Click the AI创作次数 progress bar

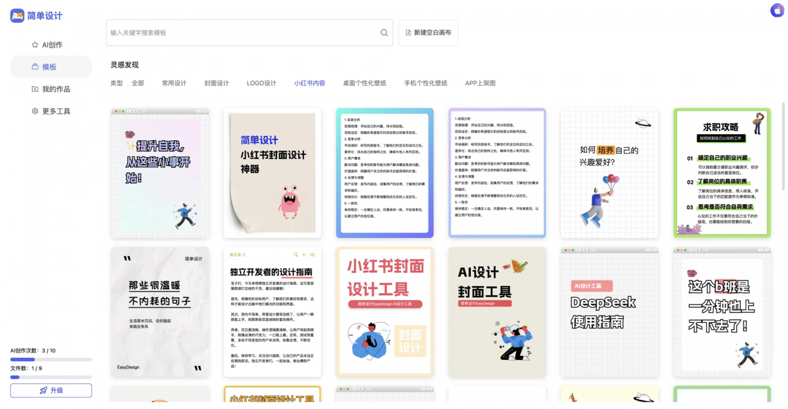click(51, 359)
